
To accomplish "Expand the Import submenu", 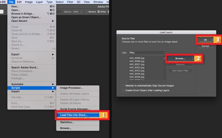I will pos(32,92).
